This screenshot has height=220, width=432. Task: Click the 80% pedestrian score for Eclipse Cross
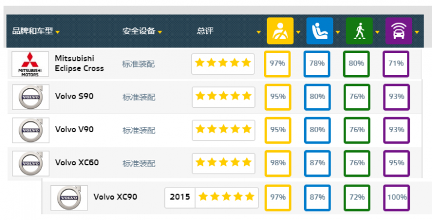pyautogui.click(x=356, y=64)
